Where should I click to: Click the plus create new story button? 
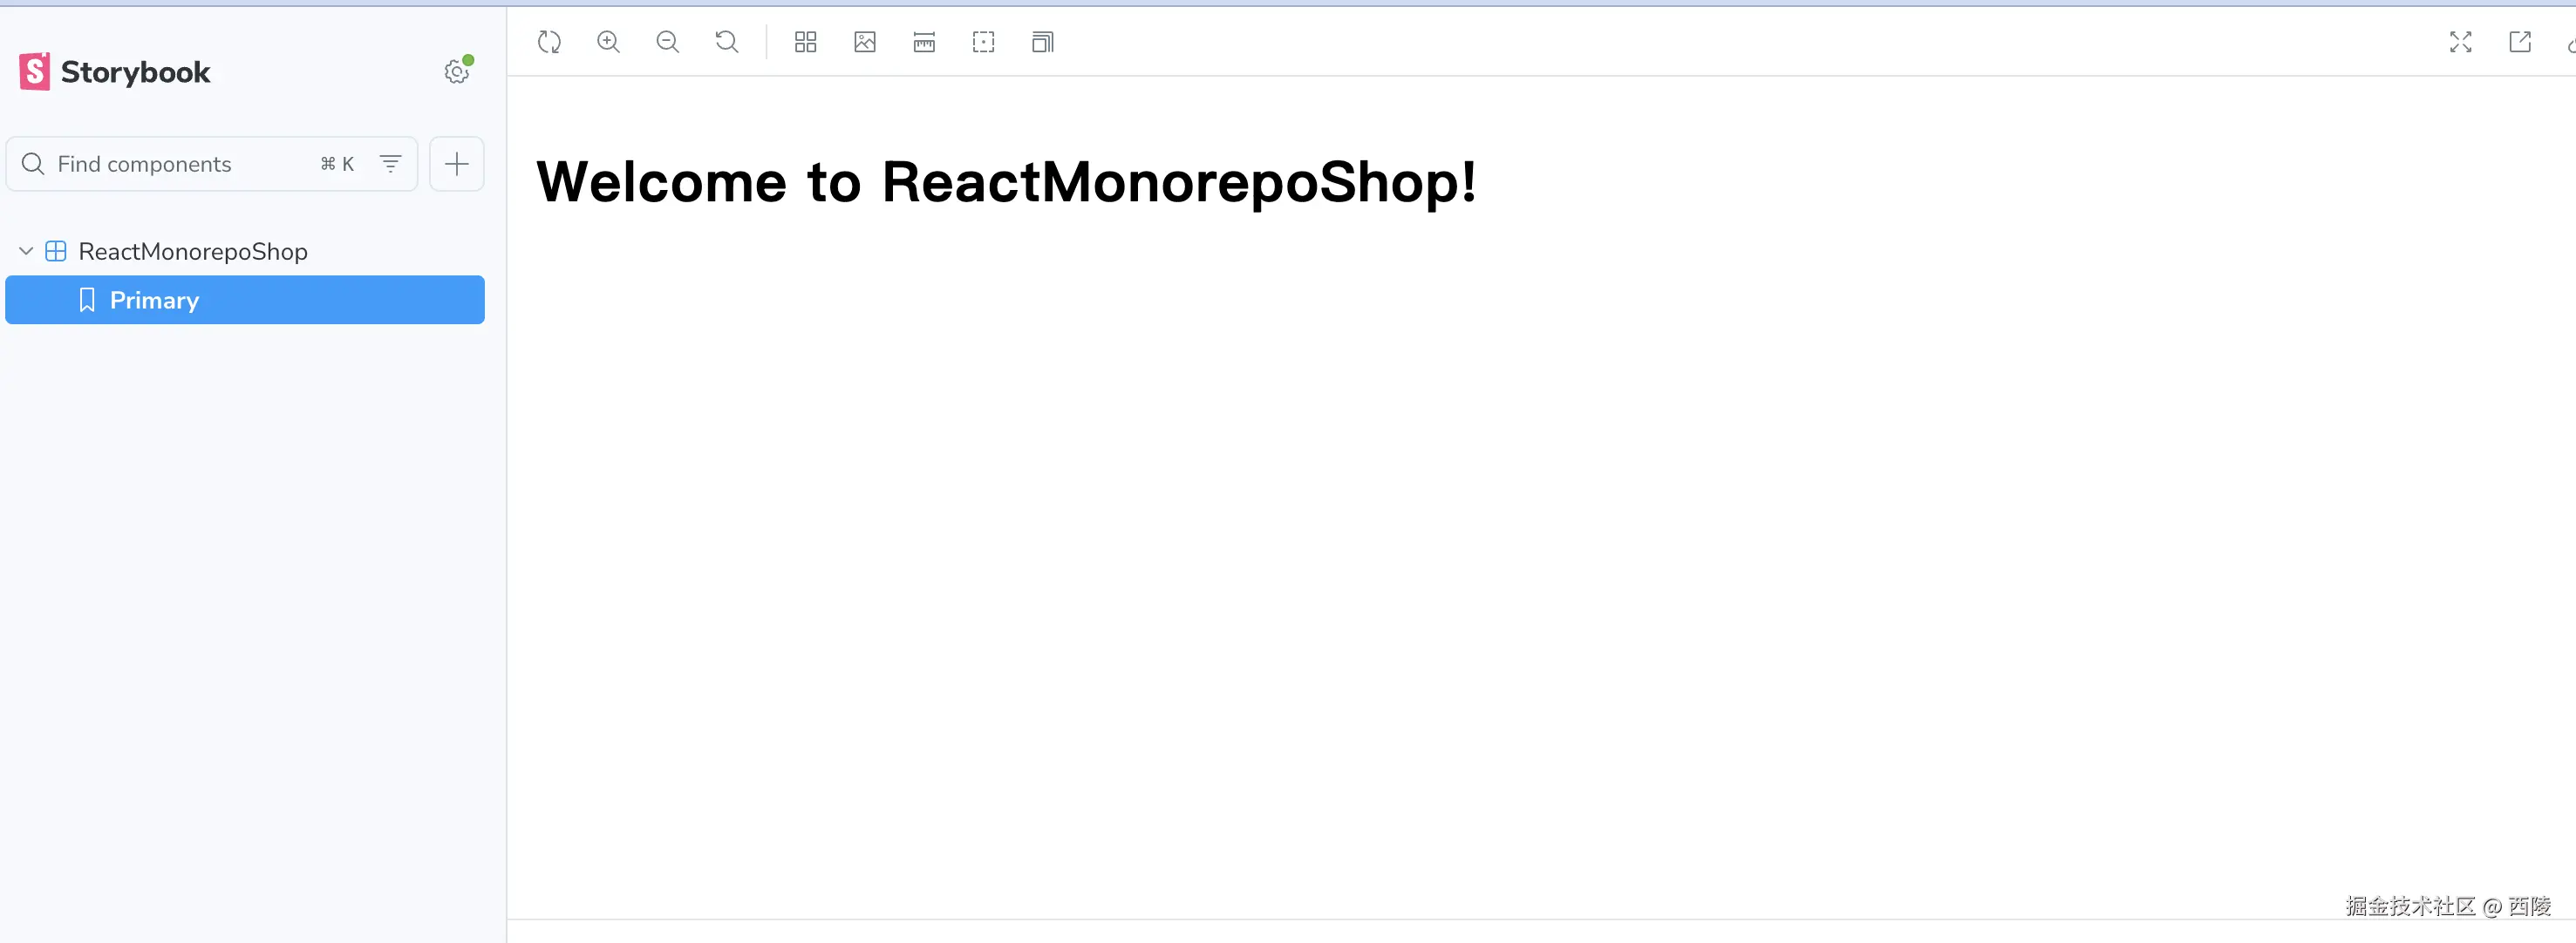click(457, 164)
